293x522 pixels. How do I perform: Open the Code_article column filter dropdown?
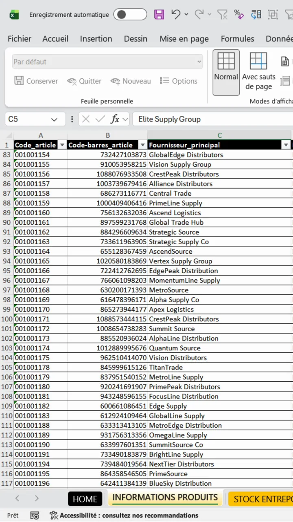point(62,145)
